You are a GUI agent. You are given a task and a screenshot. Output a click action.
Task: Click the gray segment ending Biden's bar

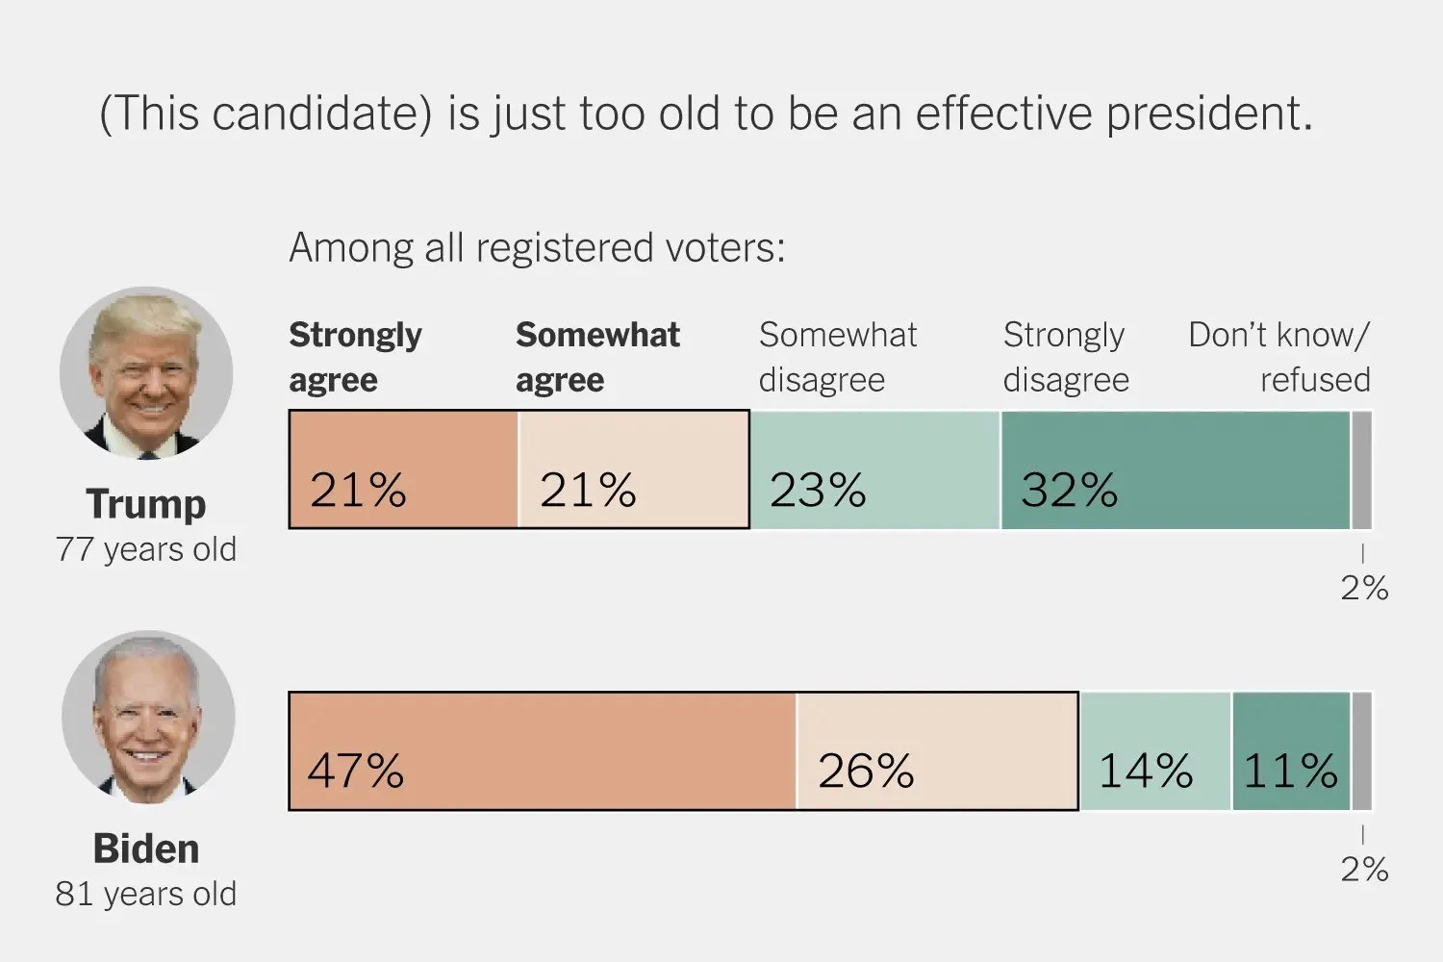click(1361, 750)
